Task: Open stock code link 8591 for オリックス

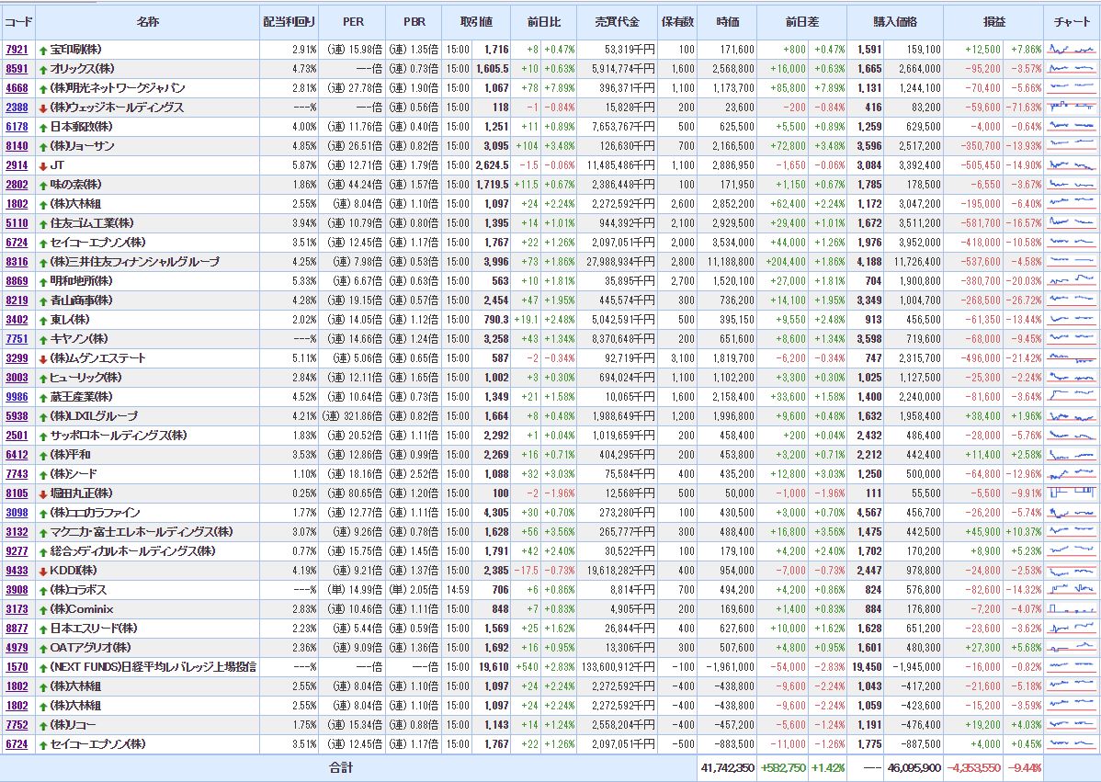Action: click(x=17, y=69)
